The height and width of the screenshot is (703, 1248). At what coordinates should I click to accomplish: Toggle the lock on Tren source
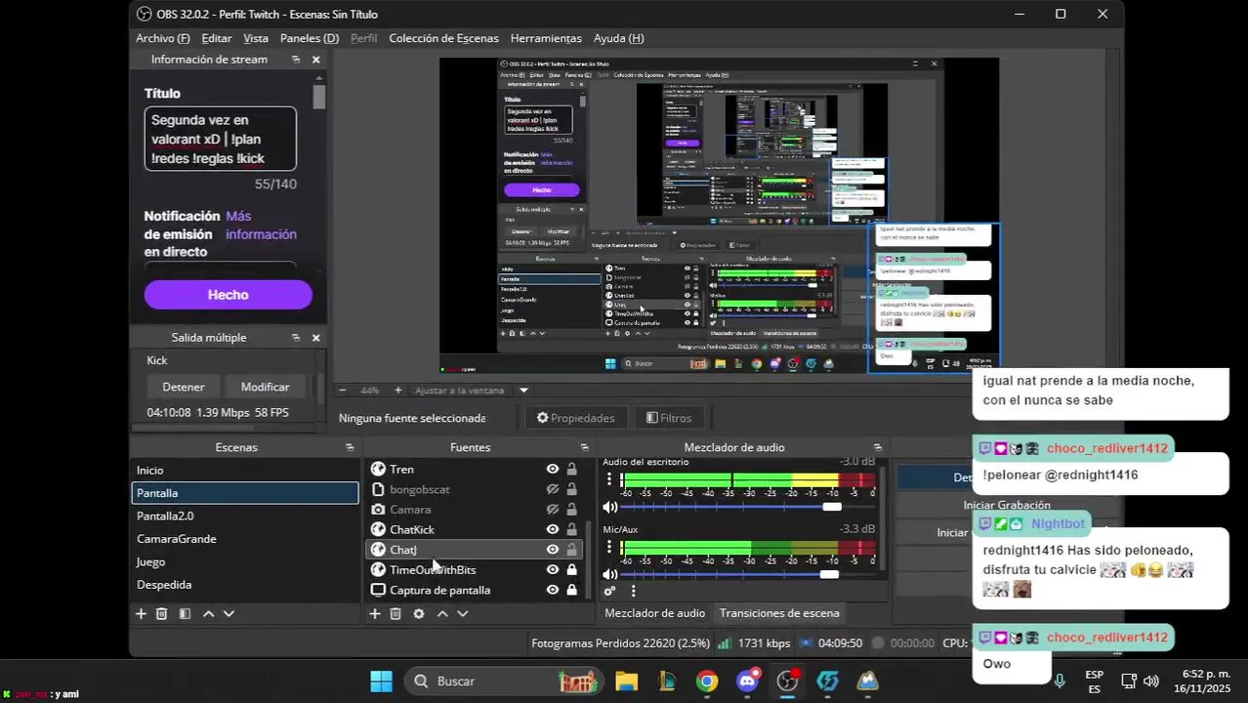(x=572, y=470)
